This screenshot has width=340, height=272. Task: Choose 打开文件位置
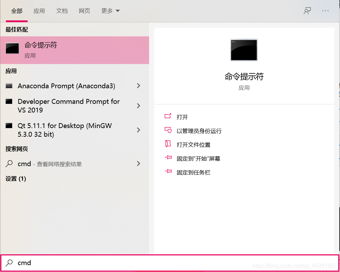pyautogui.click(x=193, y=145)
